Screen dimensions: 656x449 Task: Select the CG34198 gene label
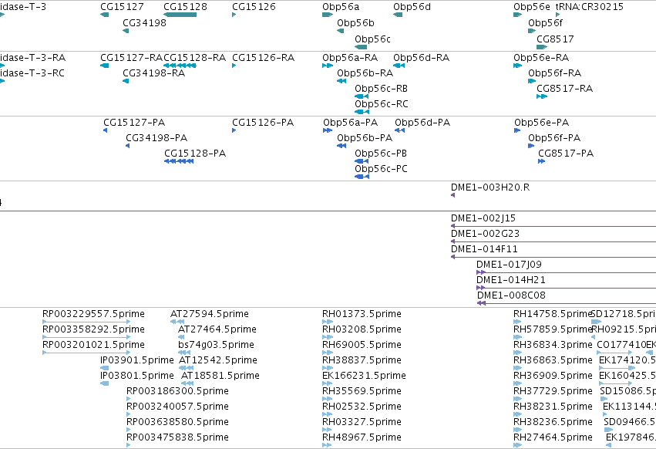click(x=144, y=23)
